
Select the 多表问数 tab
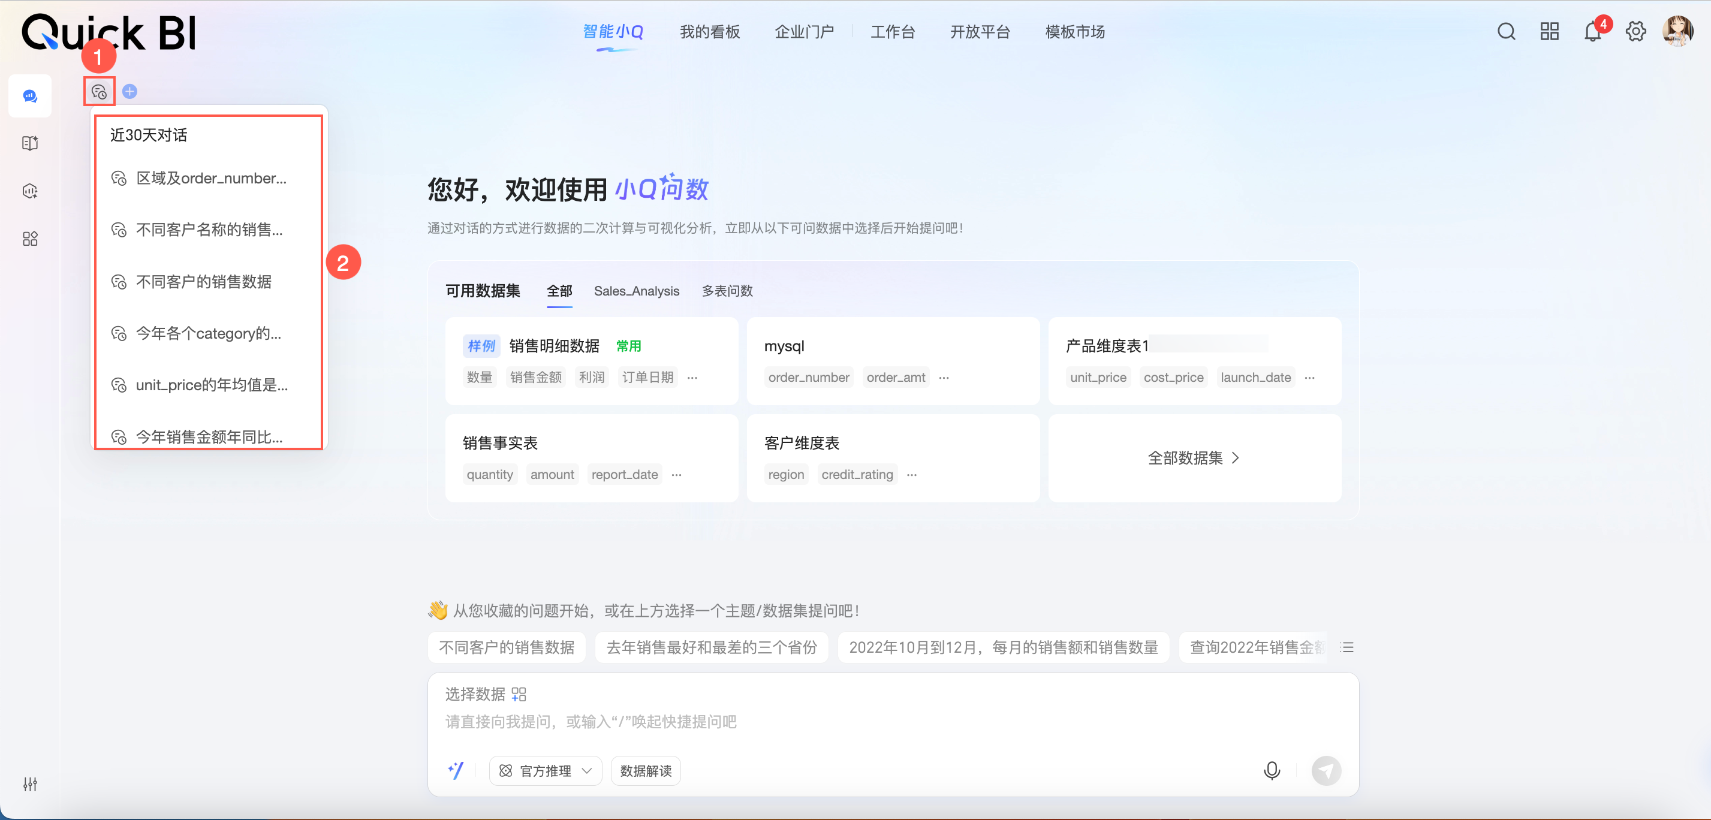[x=727, y=291]
